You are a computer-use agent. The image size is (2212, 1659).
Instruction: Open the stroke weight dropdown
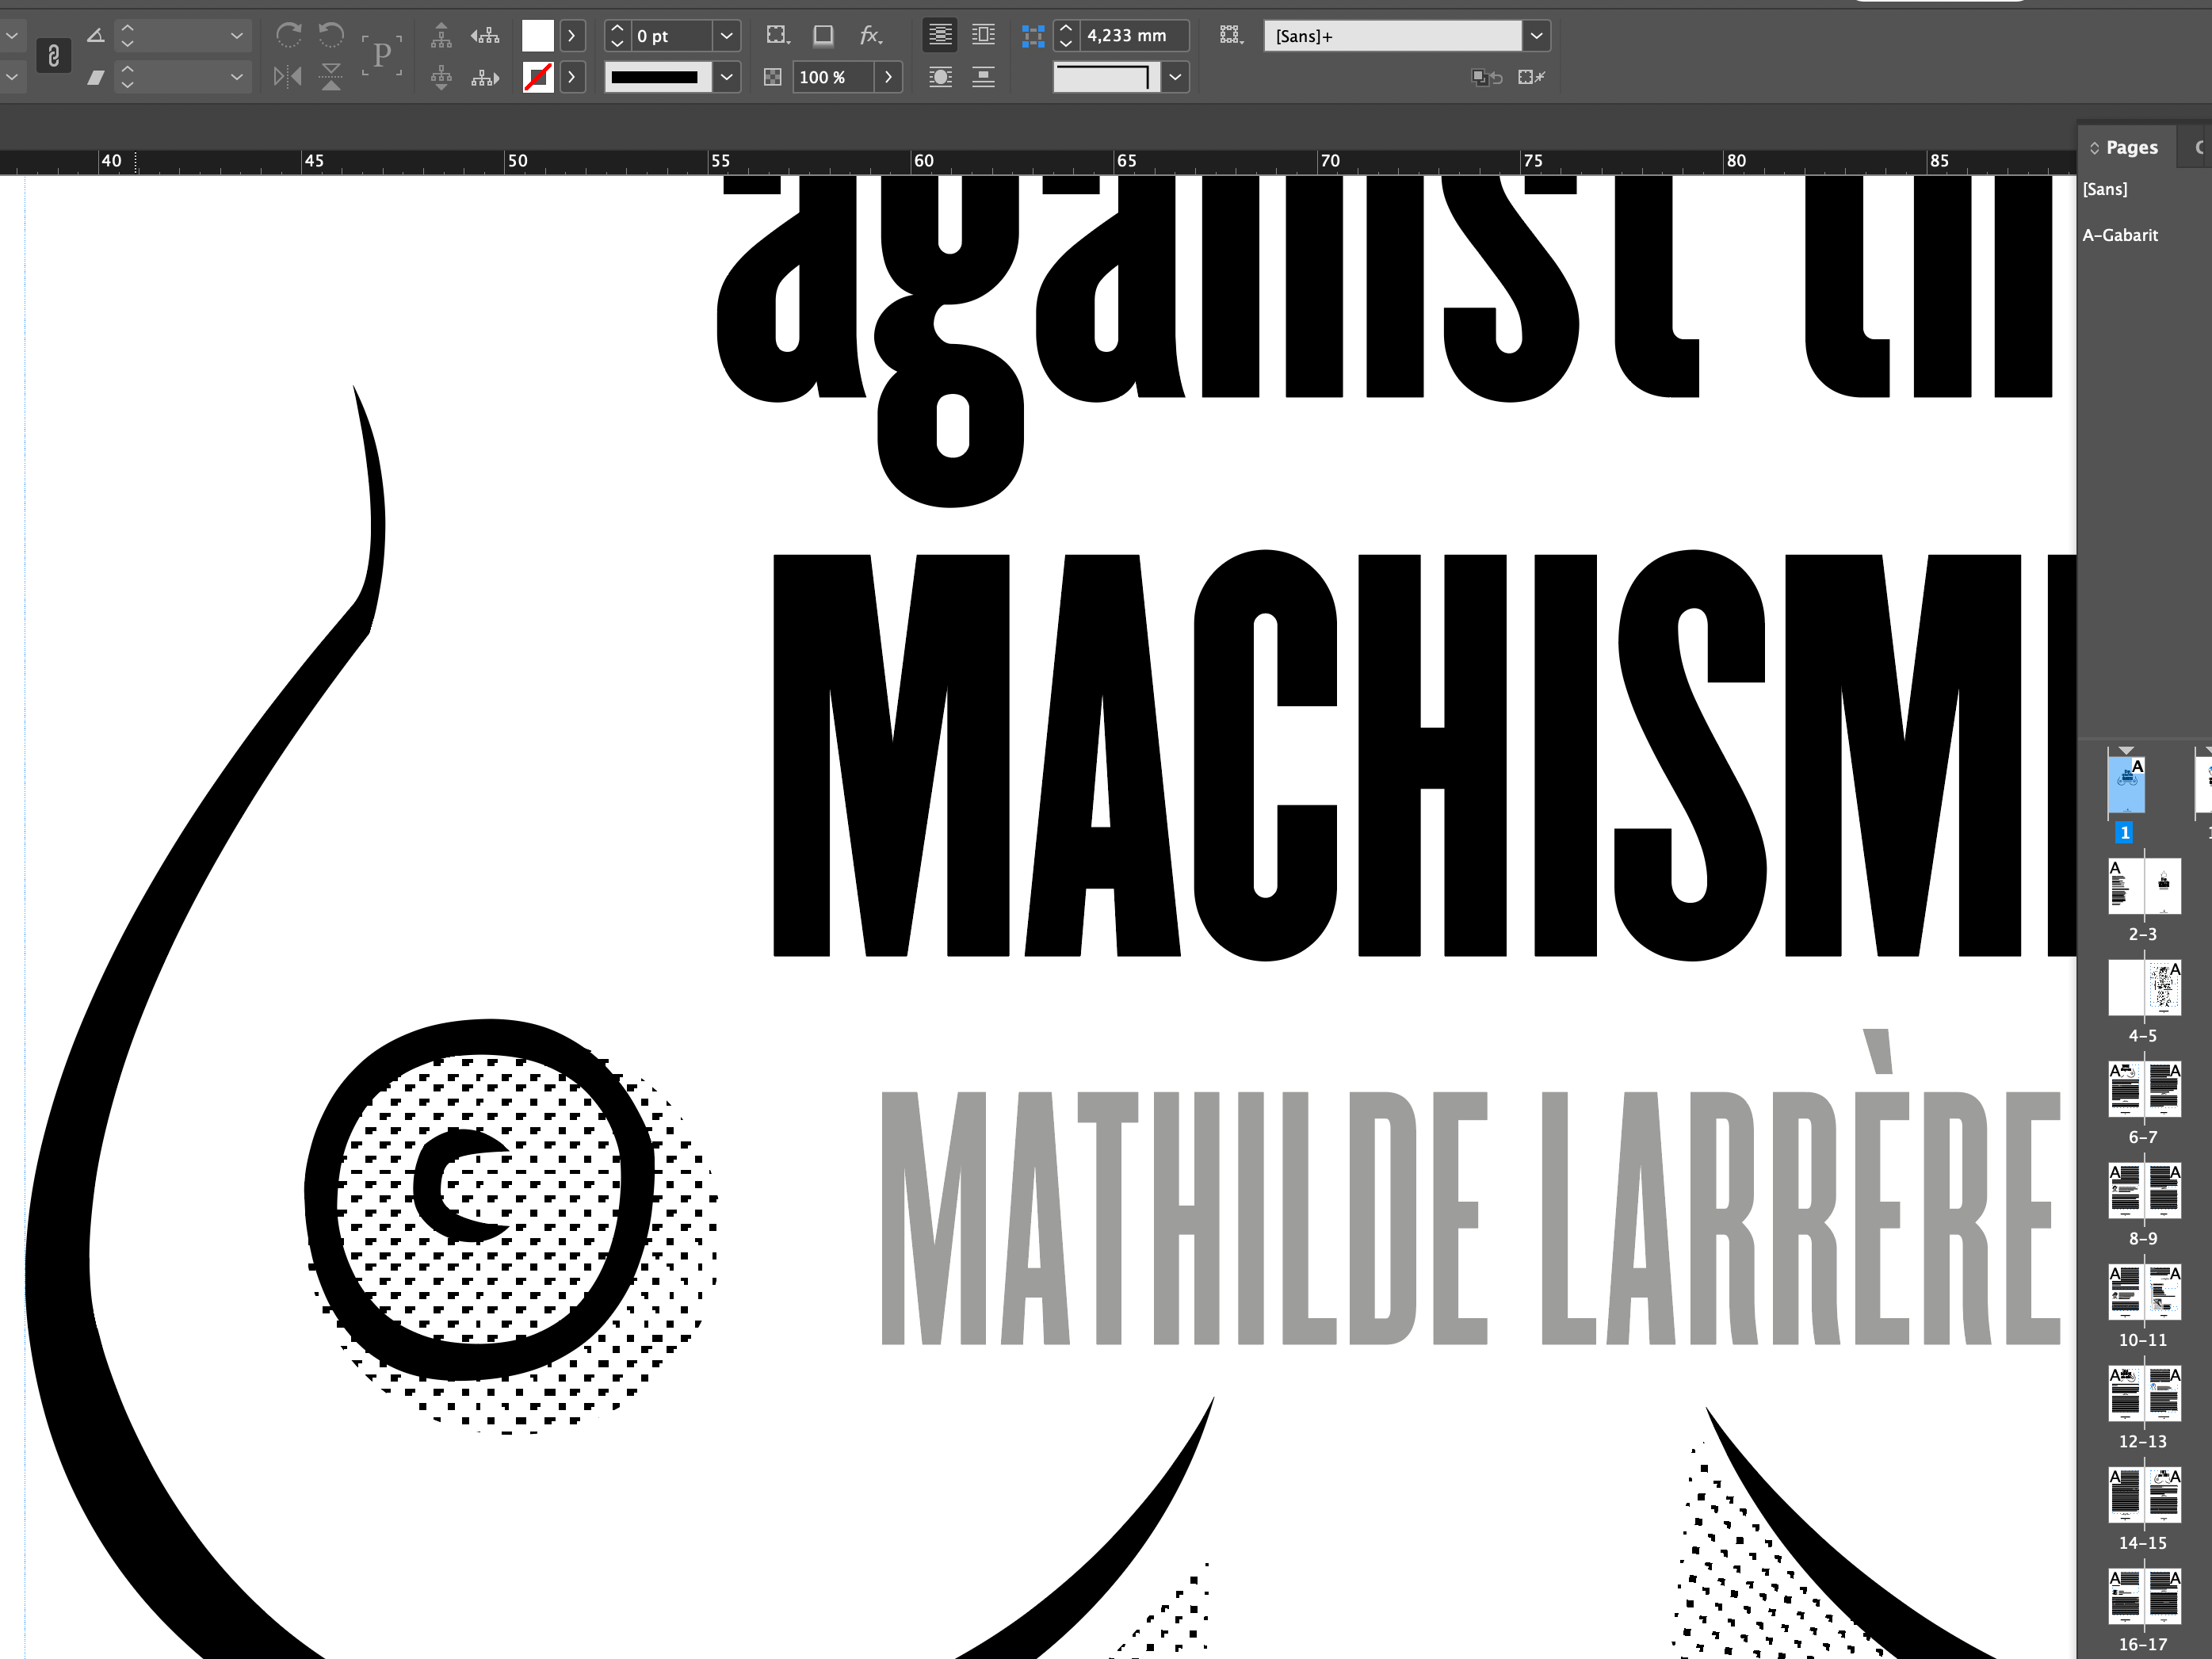coord(727,36)
